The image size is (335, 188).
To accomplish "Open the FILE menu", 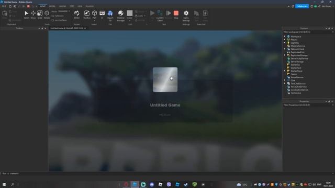I will pos(4,6).
